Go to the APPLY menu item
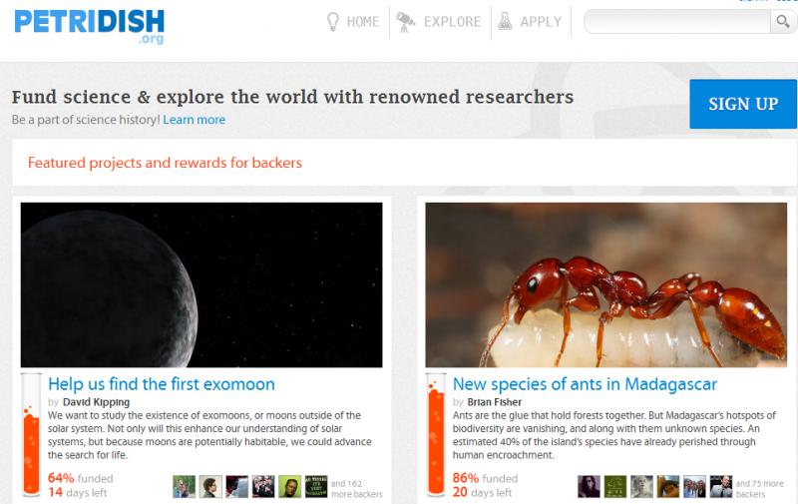 (541, 22)
